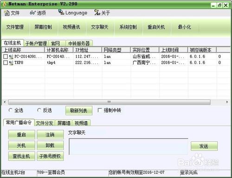Switch to 常用广播命令 tab
Image resolution: width=232 pixels, height=178 pixels.
pos(19,123)
